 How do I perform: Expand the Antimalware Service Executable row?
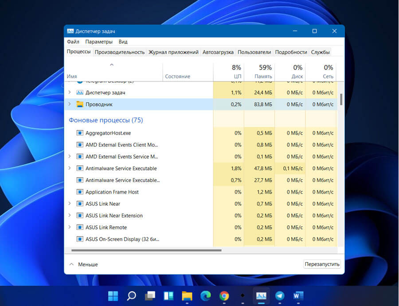pyautogui.click(x=70, y=168)
